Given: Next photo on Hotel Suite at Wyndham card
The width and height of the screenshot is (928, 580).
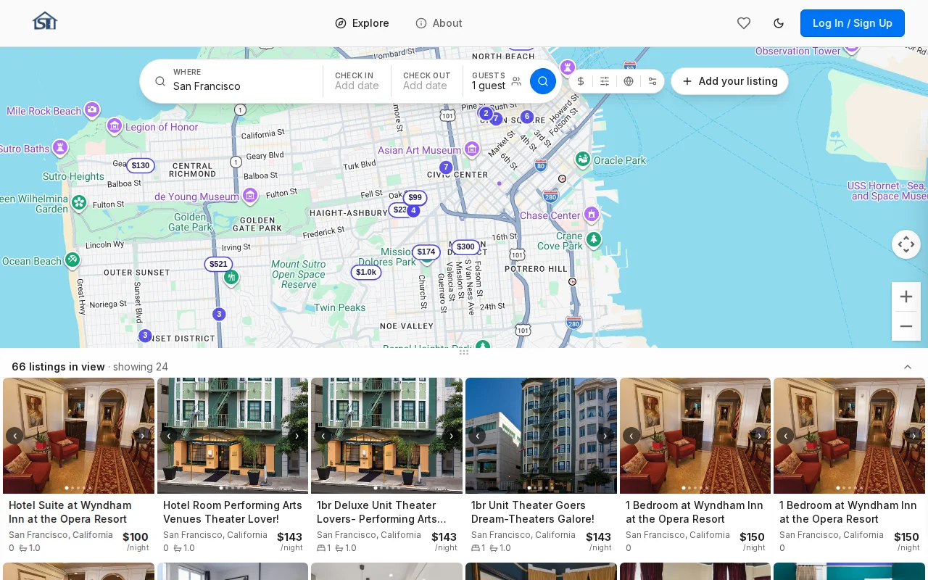Looking at the screenshot, I should (x=143, y=436).
